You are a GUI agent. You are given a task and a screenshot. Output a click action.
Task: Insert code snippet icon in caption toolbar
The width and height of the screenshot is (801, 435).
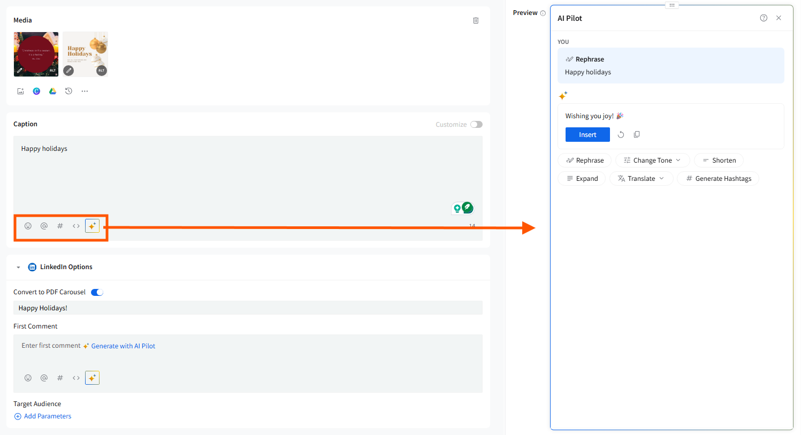(76, 226)
